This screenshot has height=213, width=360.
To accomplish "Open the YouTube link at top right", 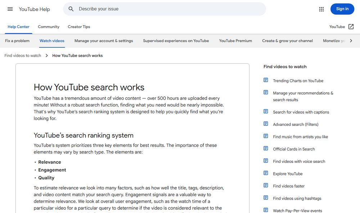I will [x=337, y=27].
